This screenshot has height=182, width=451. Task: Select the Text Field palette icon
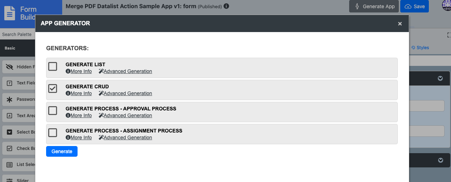pos(10,83)
